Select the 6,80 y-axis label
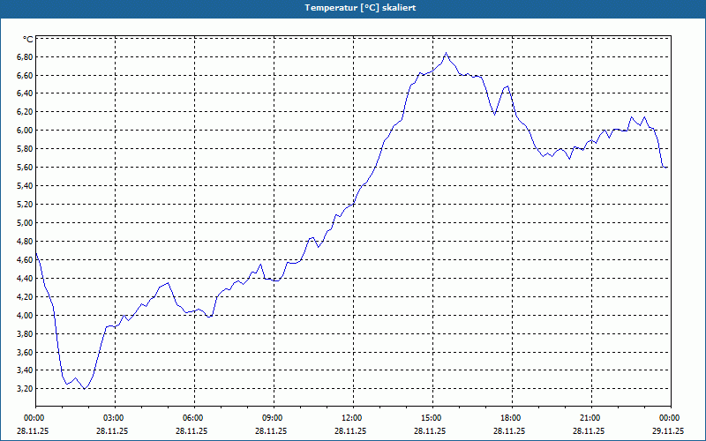 point(25,57)
